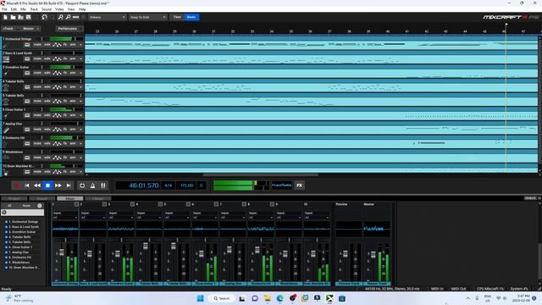The width and height of the screenshot is (542, 305).
Task: Switch timeline to Beats mode
Action: coord(191,17)
